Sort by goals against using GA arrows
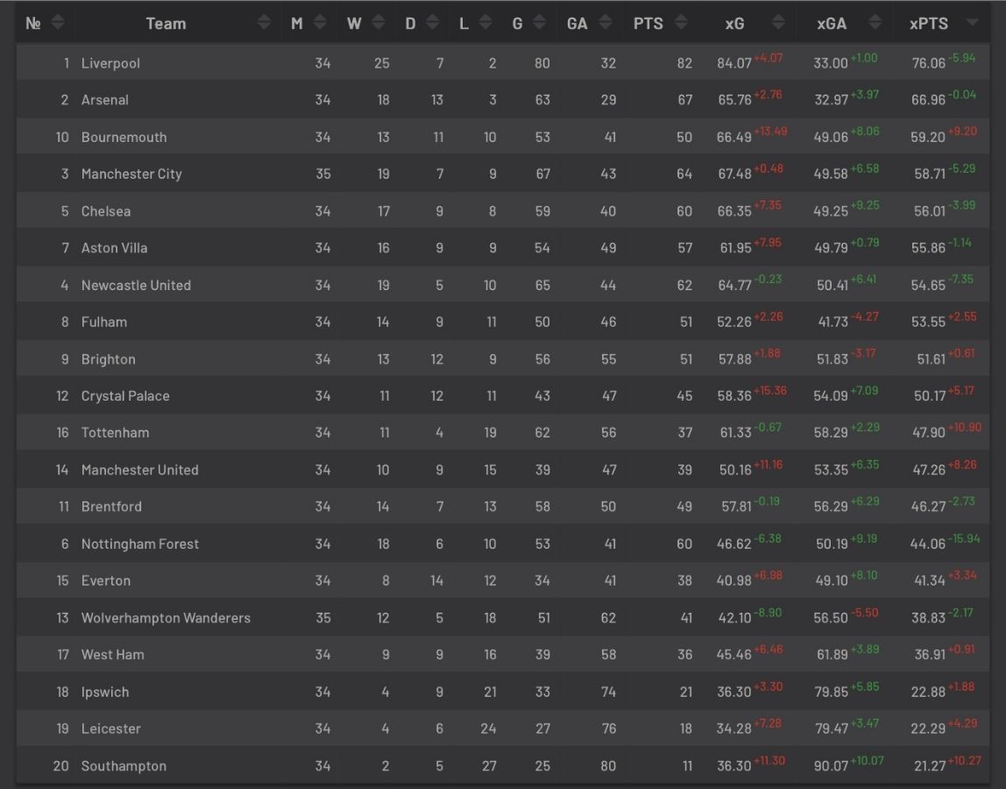Viewport: 1006px width, 789px height. pyautogui.click(x=605, y=23)
